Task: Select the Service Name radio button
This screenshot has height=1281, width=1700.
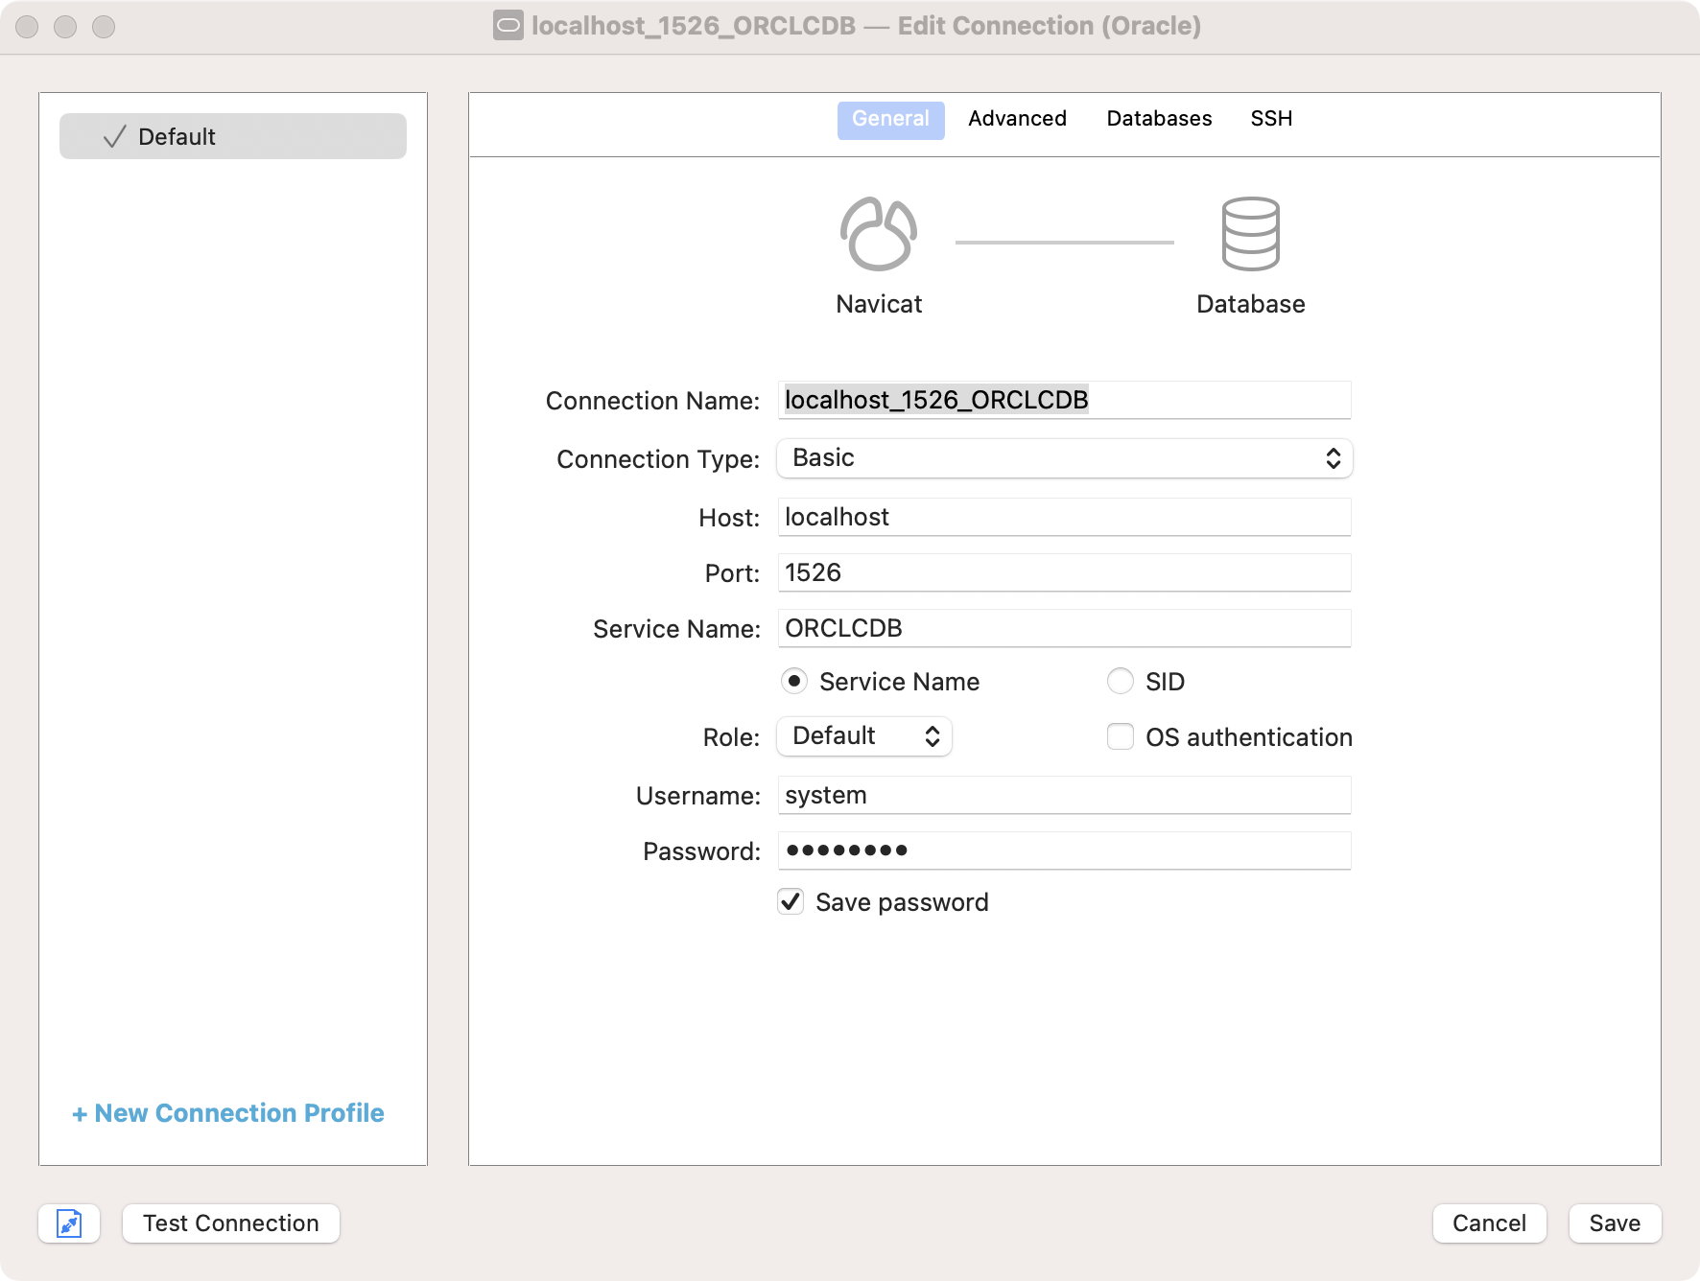Action: coord(793,682)
